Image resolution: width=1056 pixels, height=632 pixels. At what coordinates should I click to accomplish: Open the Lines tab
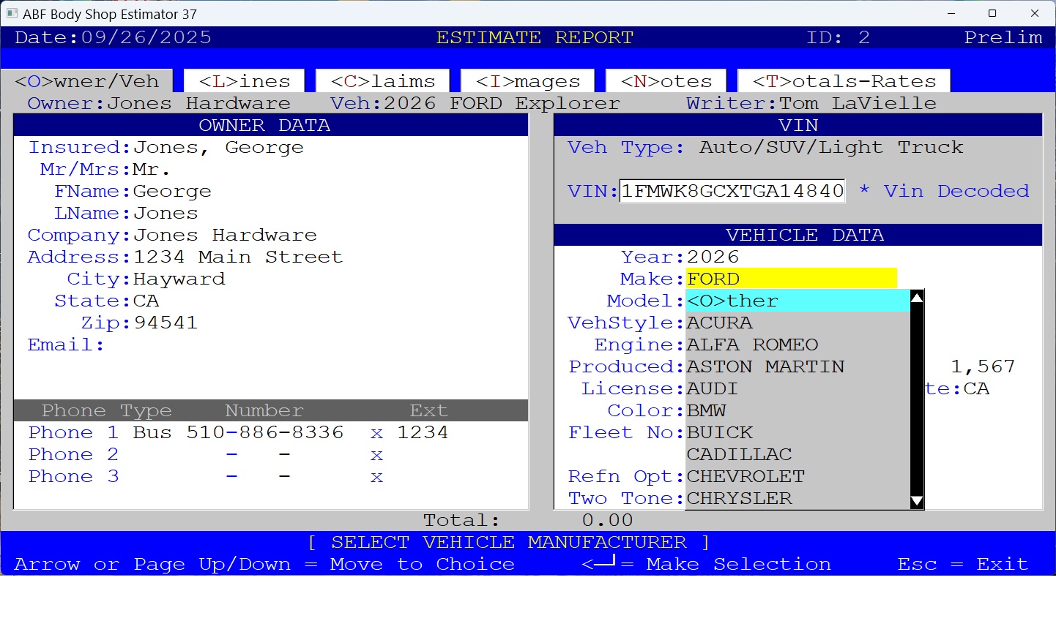point(245,81)
